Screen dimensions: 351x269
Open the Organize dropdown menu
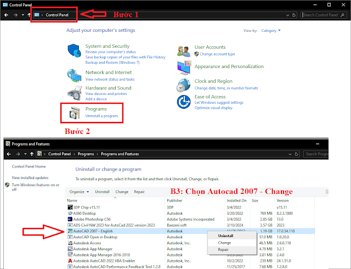(x=79, y=192)
